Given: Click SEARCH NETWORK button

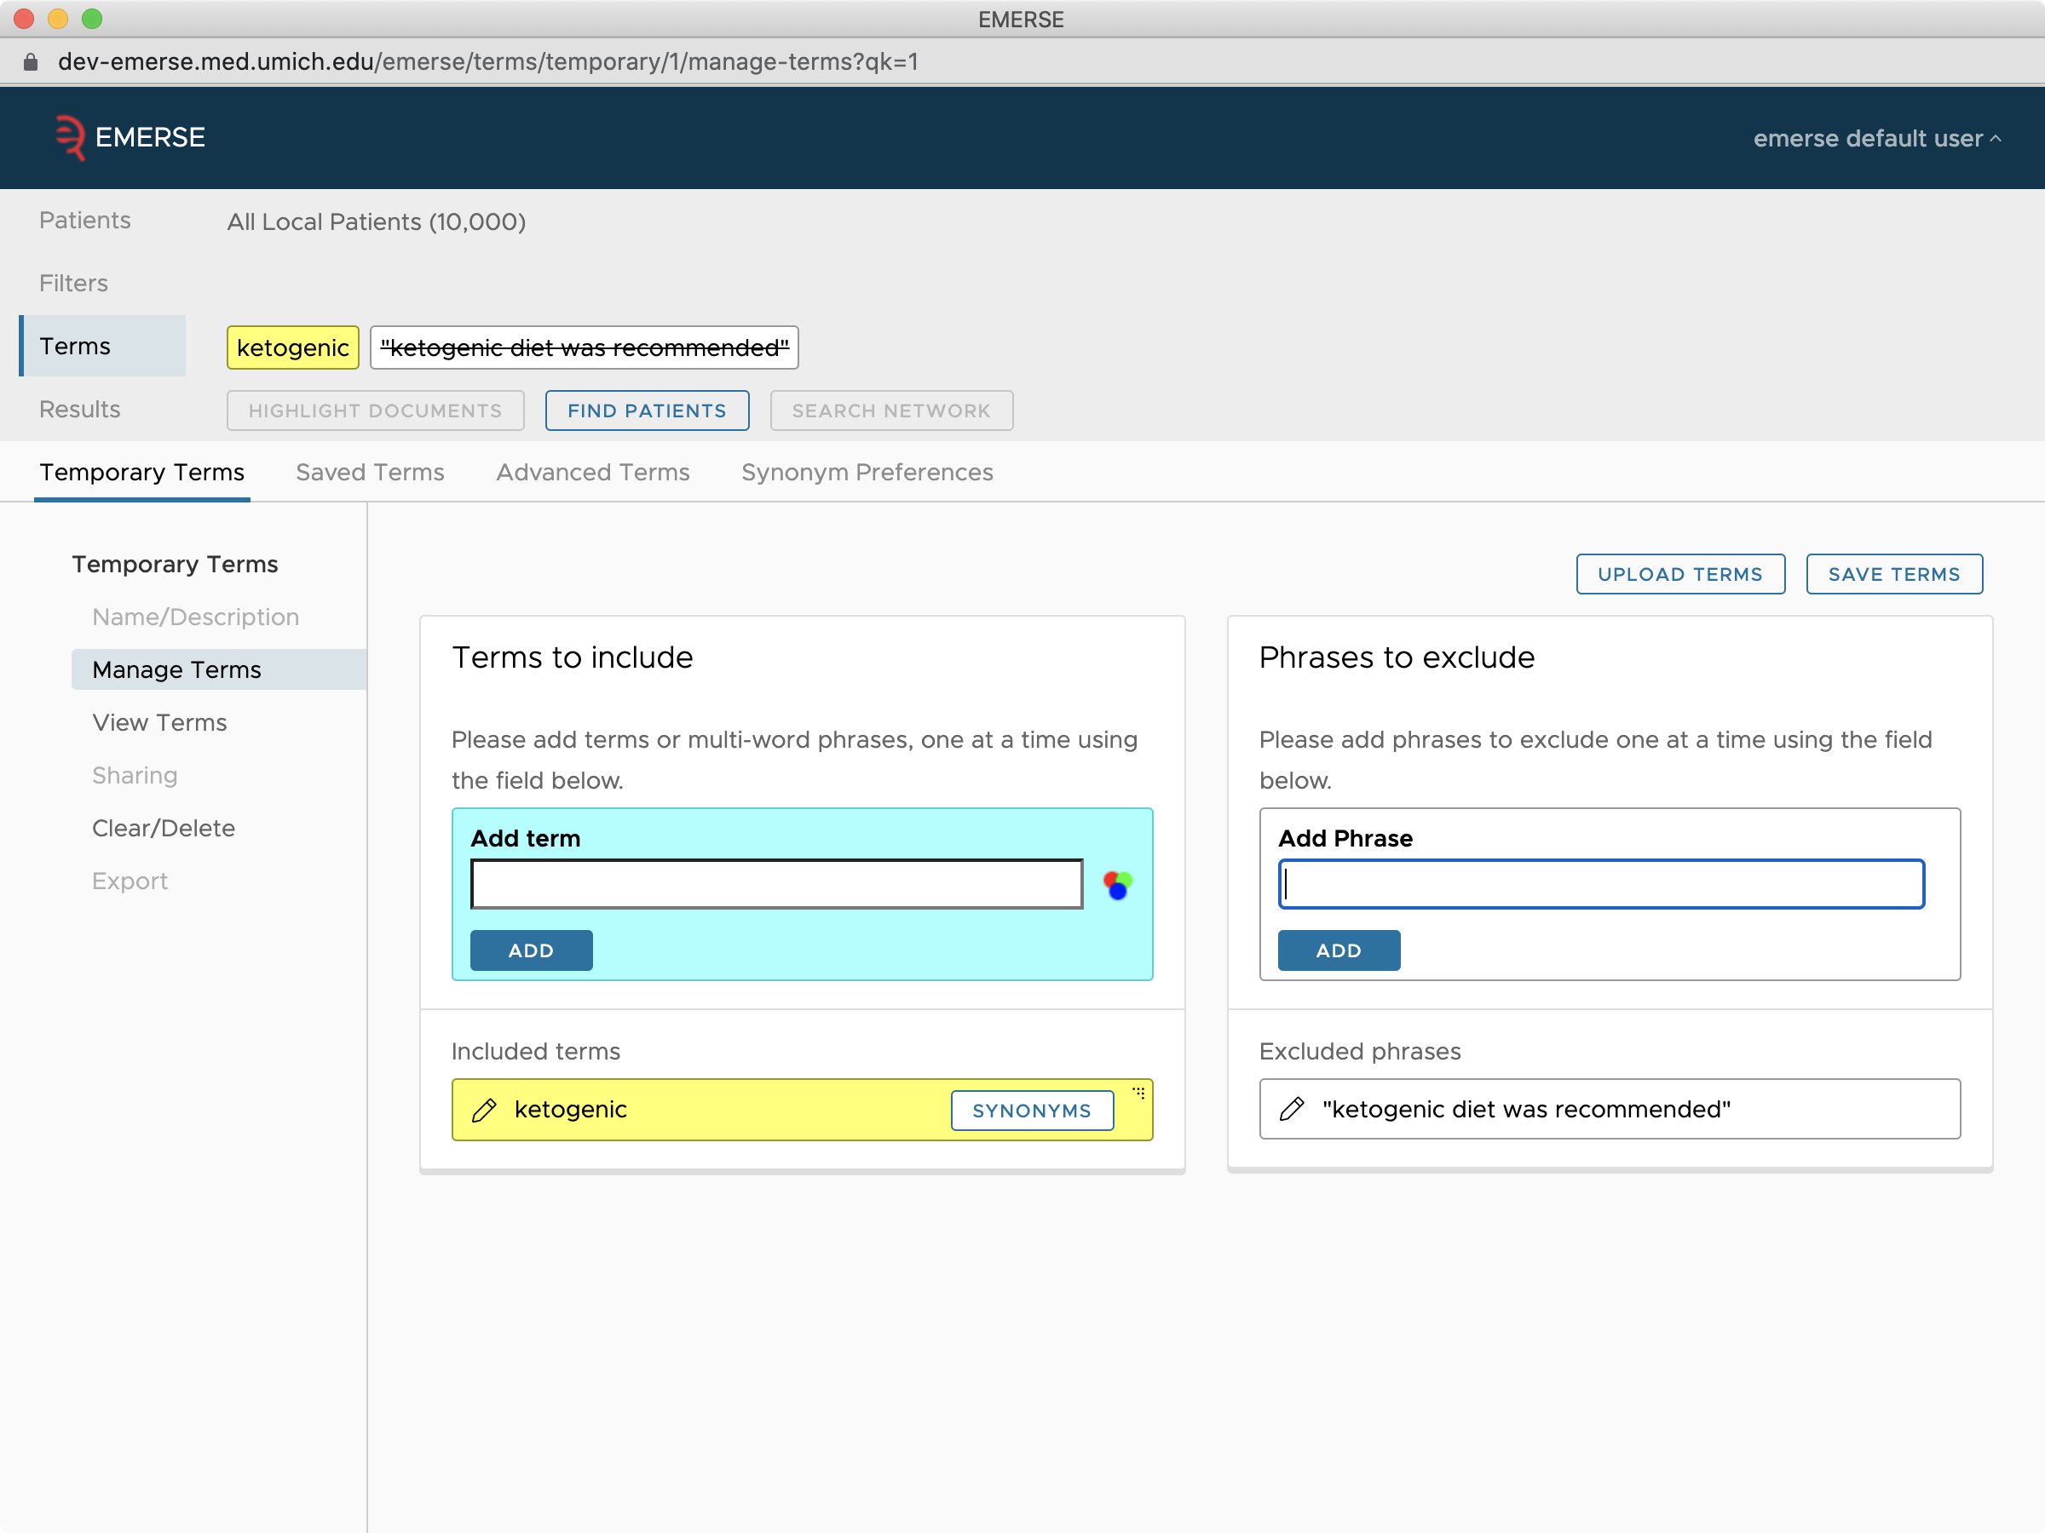Looking at the screenshot, I should click(892, 409).
